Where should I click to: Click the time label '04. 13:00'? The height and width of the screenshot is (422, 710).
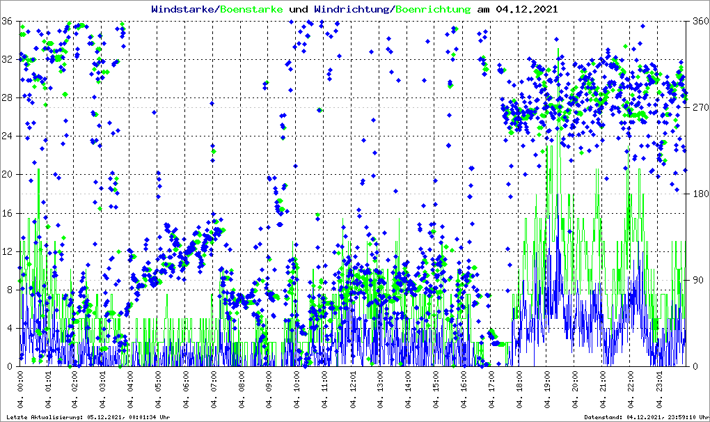pyautogui.click(x=380, y=389)
